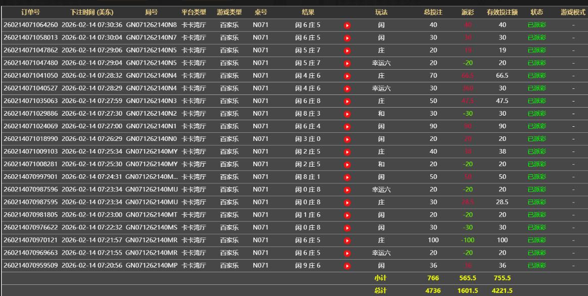Open the replay for the 07:21:57 bet
Viewport: 588px width, 296px height.
[x=347, y=240]
